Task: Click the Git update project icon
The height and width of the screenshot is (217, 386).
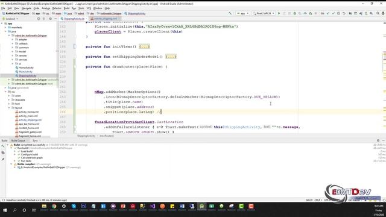Action: click(x=328, y=13)
